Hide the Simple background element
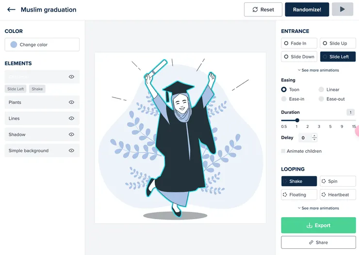This screenshot has height=255, width=359. coord(71,151)
